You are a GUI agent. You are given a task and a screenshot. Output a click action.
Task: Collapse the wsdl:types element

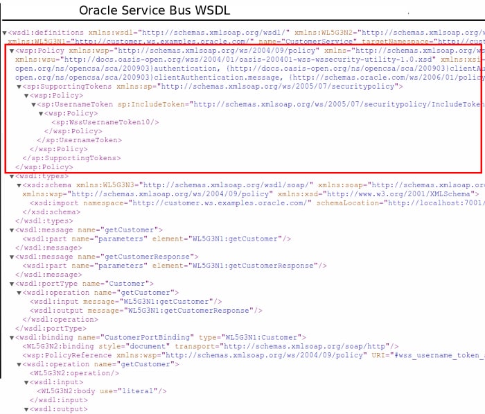pyautogui.click(x=12, y=177)
